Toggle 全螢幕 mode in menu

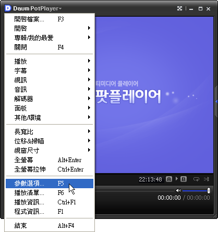tap(50, 160)
